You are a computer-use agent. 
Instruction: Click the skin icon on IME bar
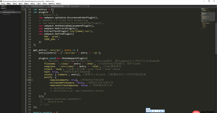(161, 111)
